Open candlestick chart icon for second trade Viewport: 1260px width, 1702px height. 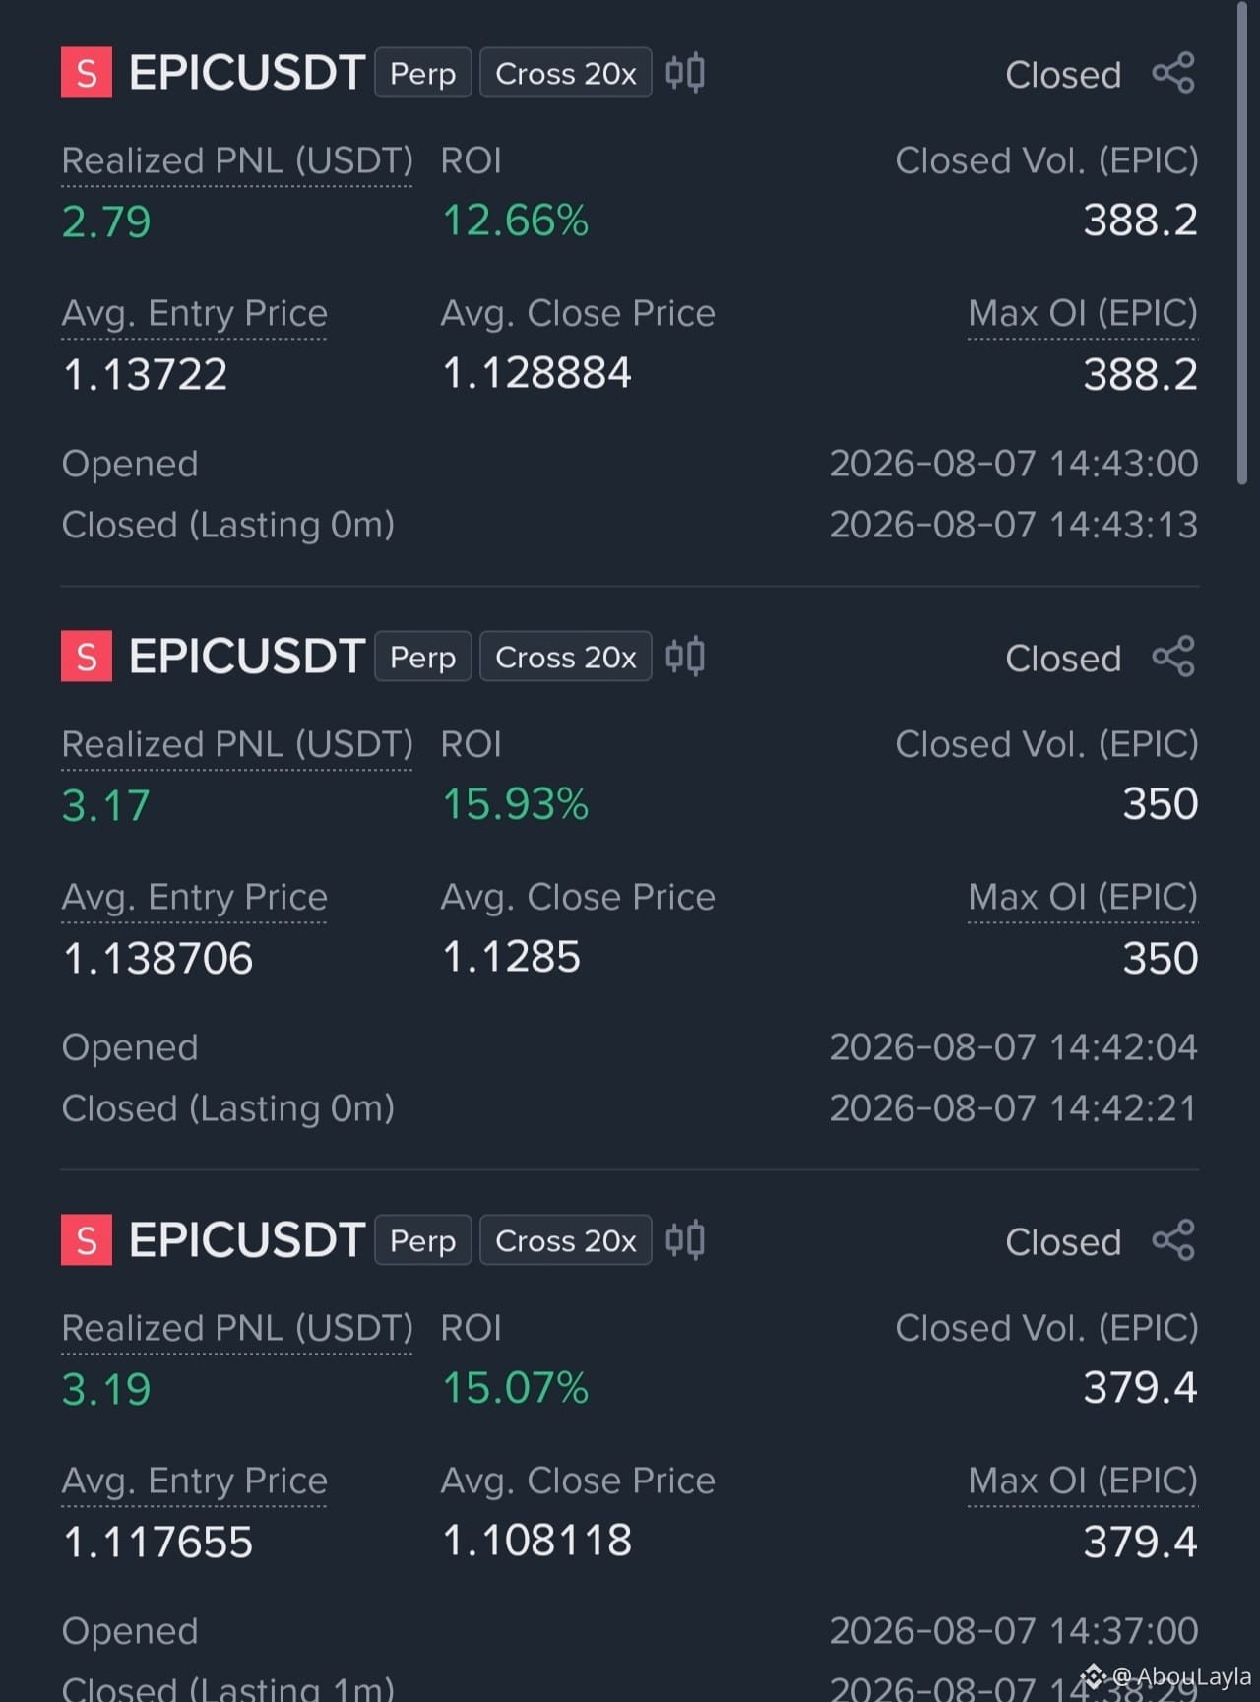point(685,657)
